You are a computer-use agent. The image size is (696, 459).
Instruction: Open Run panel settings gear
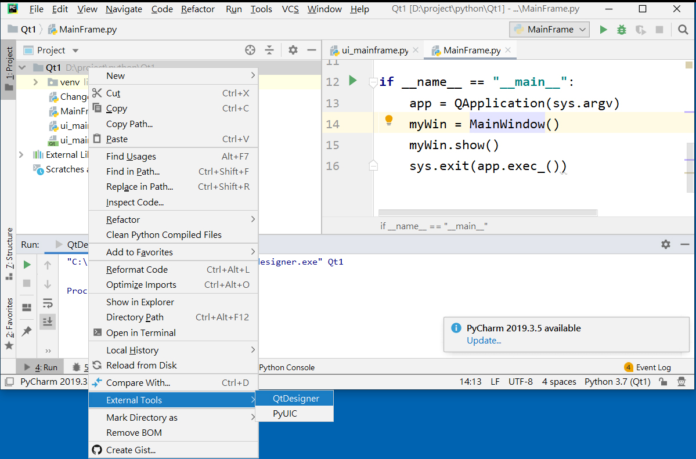[665, 244]
